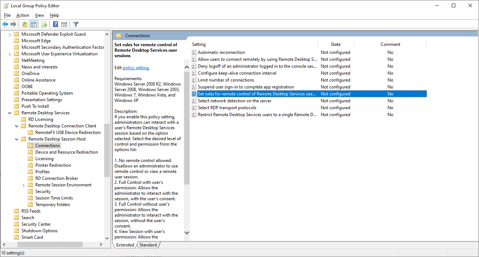
Task: Expand the Microsoft Defender Exploit Guard node
Action: click(x=9, y=34)
